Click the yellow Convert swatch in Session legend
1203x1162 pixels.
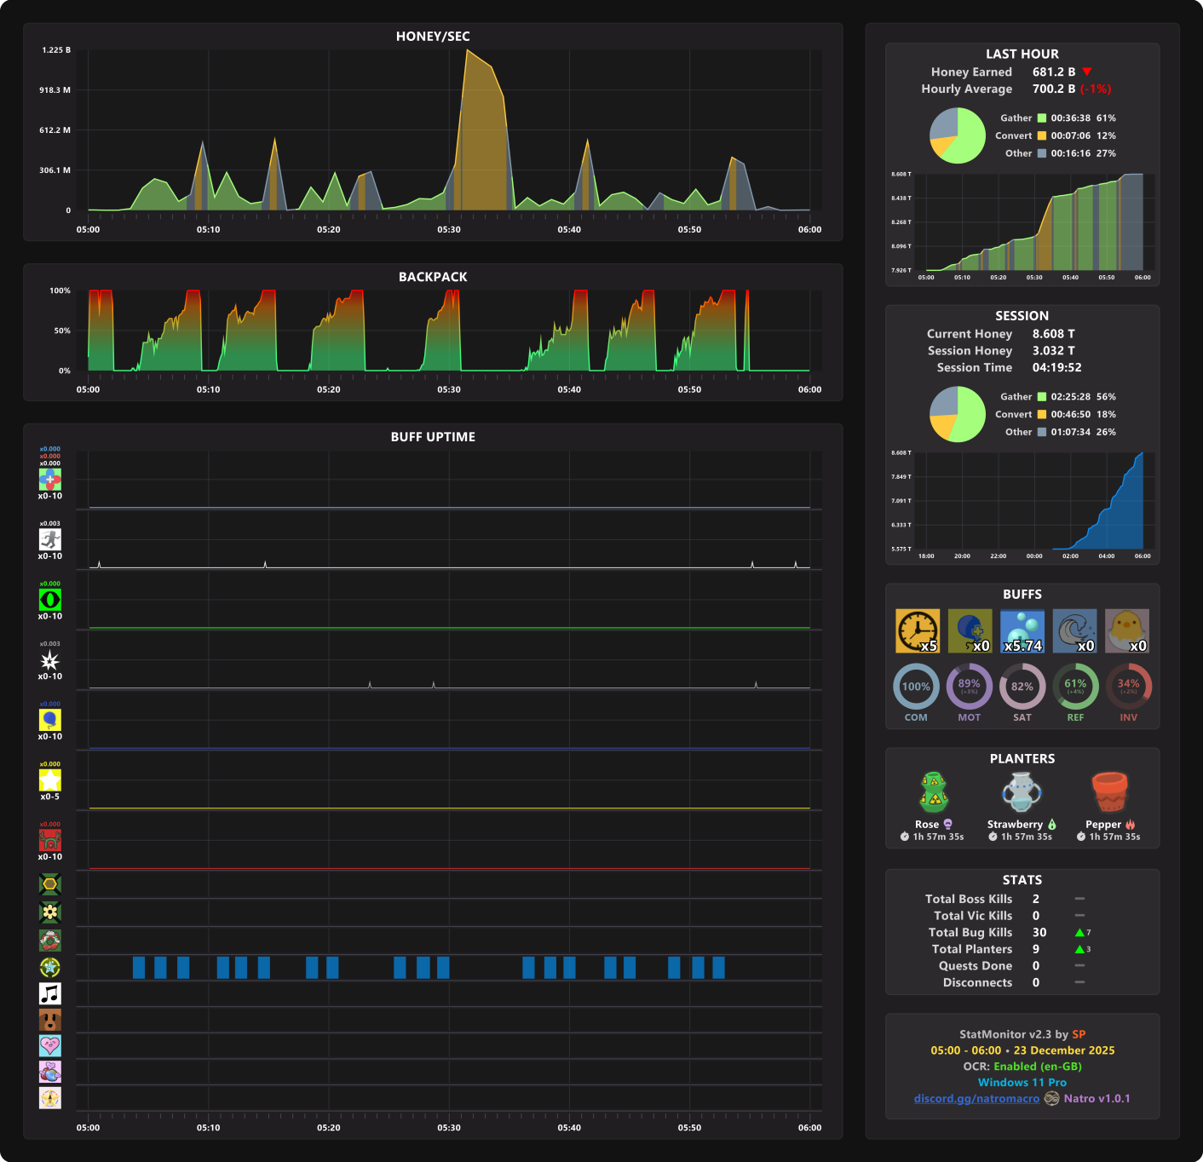pos(1041,414)
